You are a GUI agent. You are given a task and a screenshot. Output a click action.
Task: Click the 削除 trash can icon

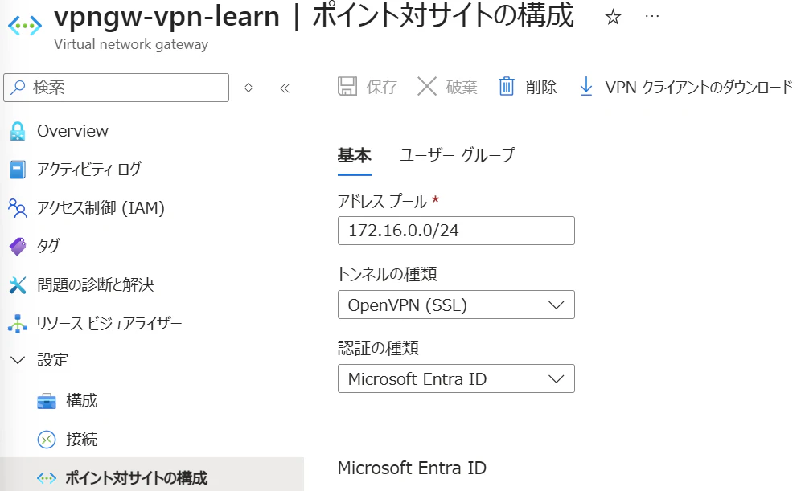[506, 86]
